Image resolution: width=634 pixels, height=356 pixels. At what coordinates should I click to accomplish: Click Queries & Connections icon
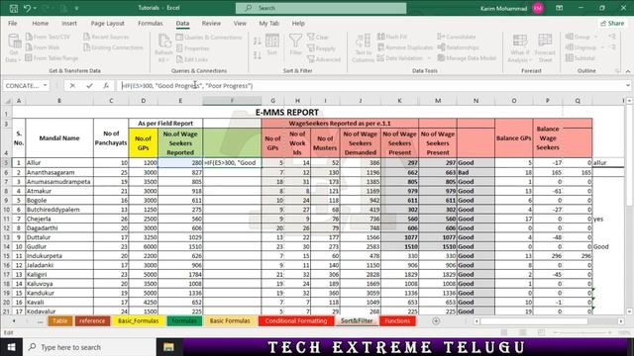coord(180,38)
